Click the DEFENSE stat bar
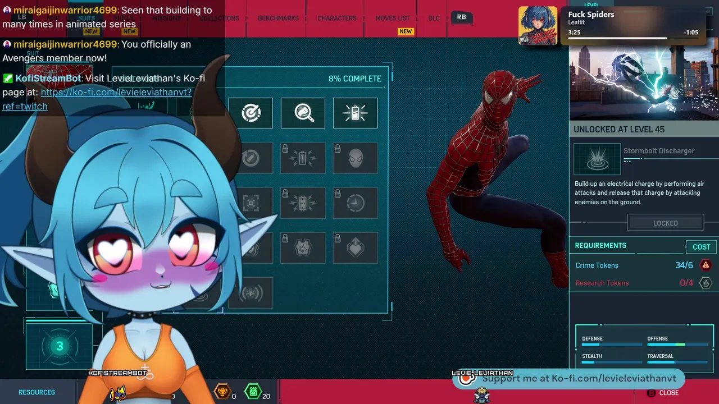 [611, 345]
